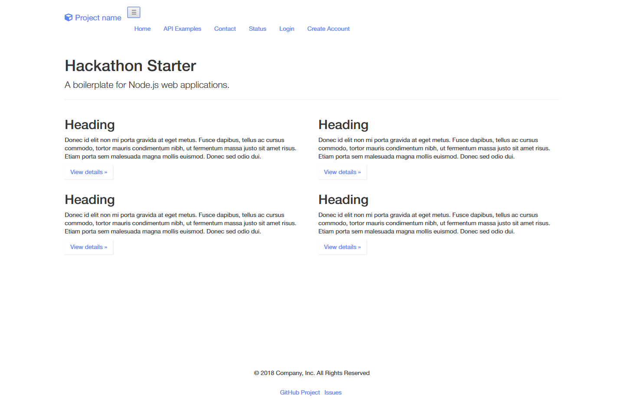Select the top-left Heading text
This screenshot has height=401, width=624.
point(89,124)
